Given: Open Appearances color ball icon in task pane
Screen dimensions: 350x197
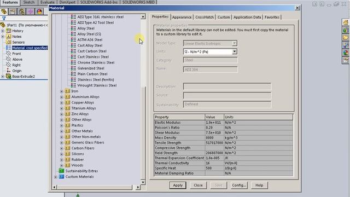Looking at the screenshot, I should click(x=346, y=53).
